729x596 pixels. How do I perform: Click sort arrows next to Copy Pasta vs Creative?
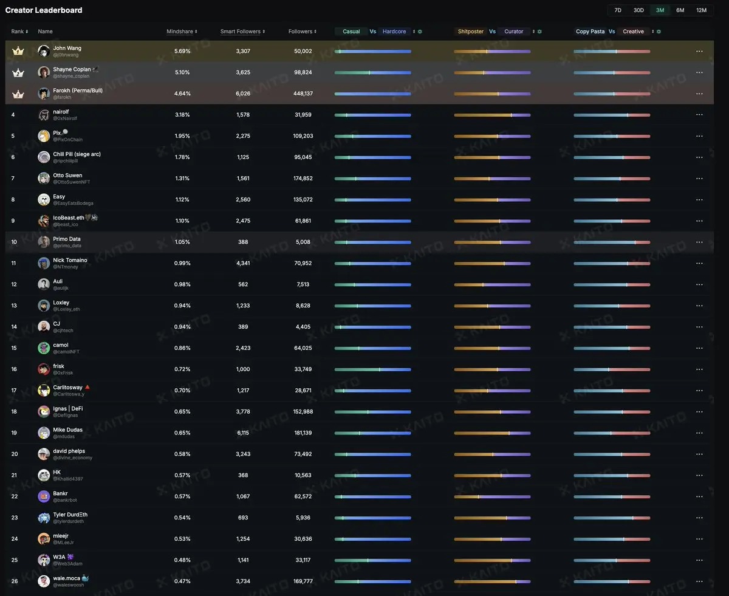tap(653, 32)
